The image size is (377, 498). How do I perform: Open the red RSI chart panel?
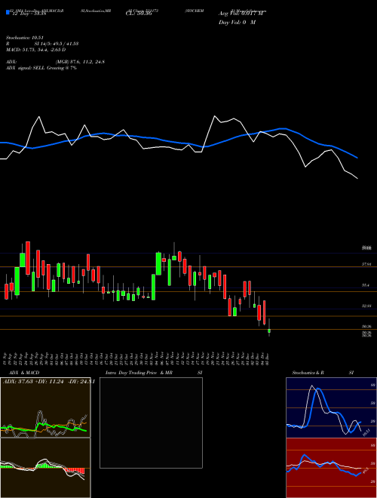[331, 468]
